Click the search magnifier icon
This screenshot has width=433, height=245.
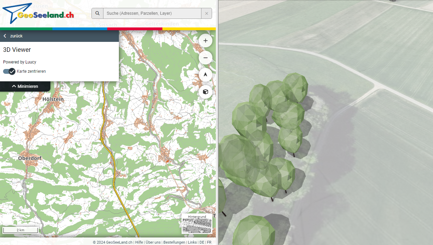[98, 13]
